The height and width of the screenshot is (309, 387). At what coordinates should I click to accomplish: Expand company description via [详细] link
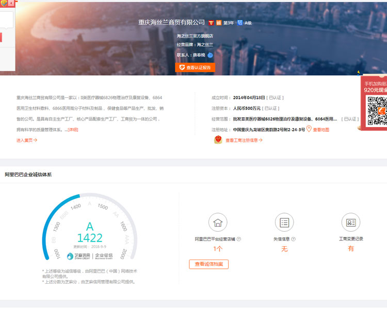tap(73, 129)
